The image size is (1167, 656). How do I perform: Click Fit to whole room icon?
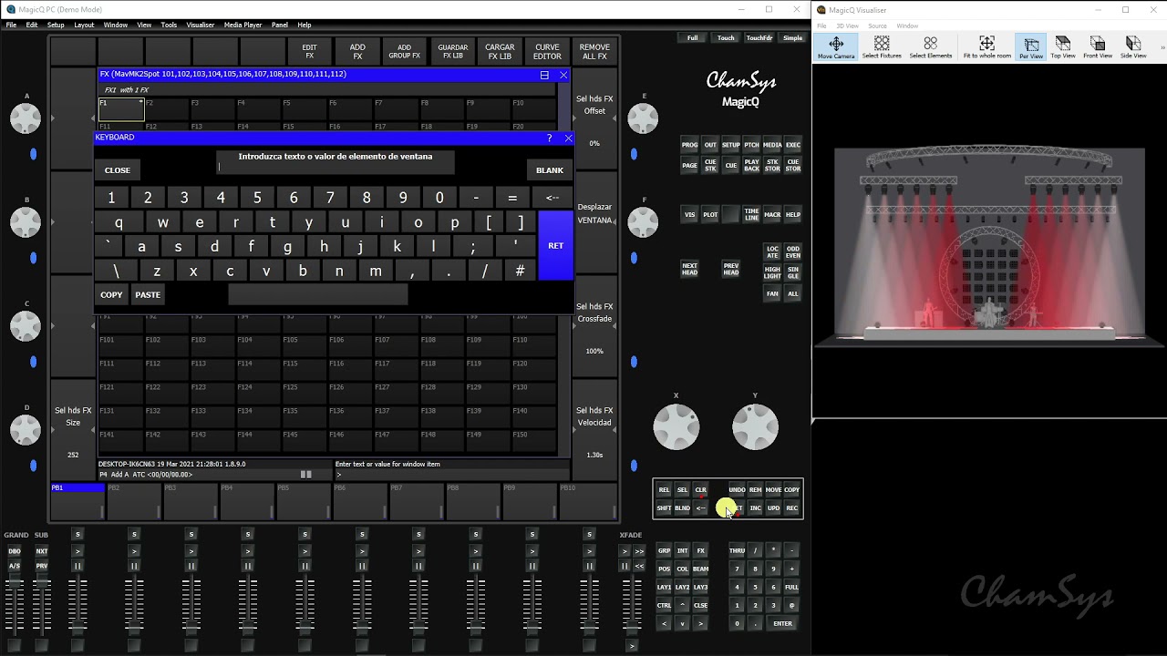(986, 47)
